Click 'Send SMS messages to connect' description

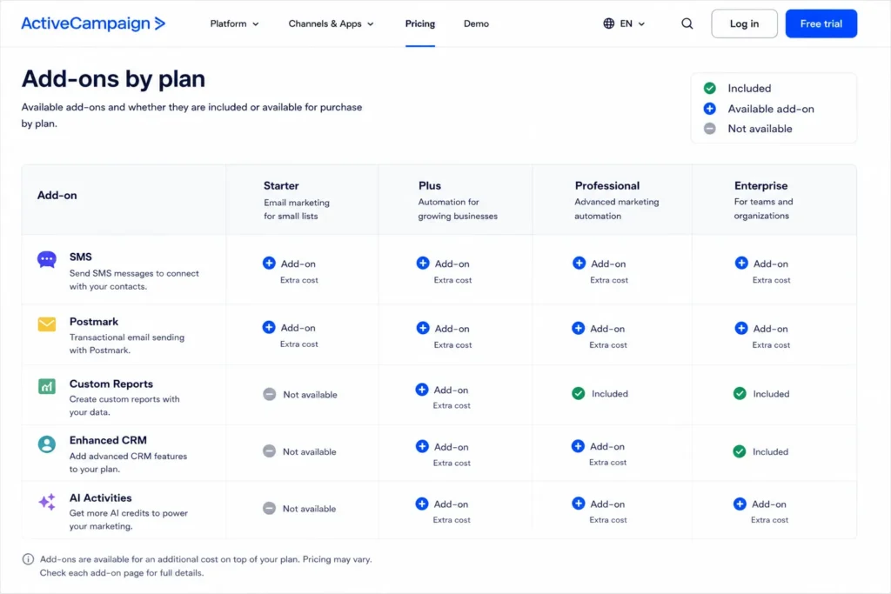pos(134,279)
